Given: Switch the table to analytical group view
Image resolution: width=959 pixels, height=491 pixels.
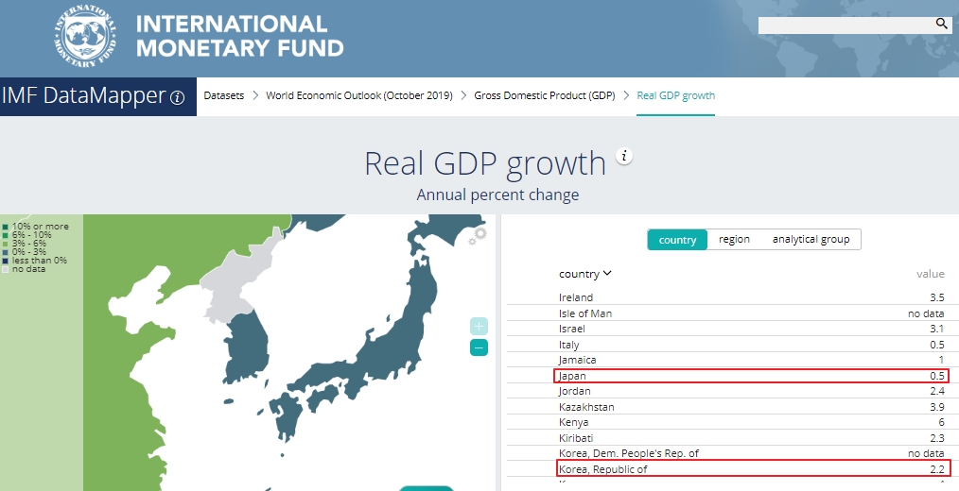Looking at the screenshot, I should coord(811,240).
